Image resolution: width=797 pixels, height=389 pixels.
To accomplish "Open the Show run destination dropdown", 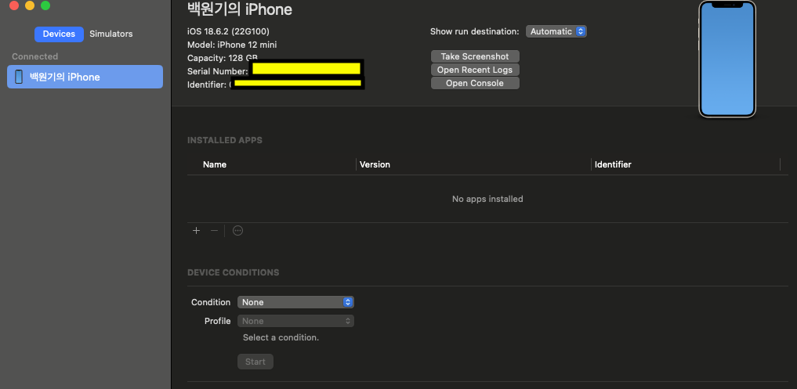I will (556, 31).
